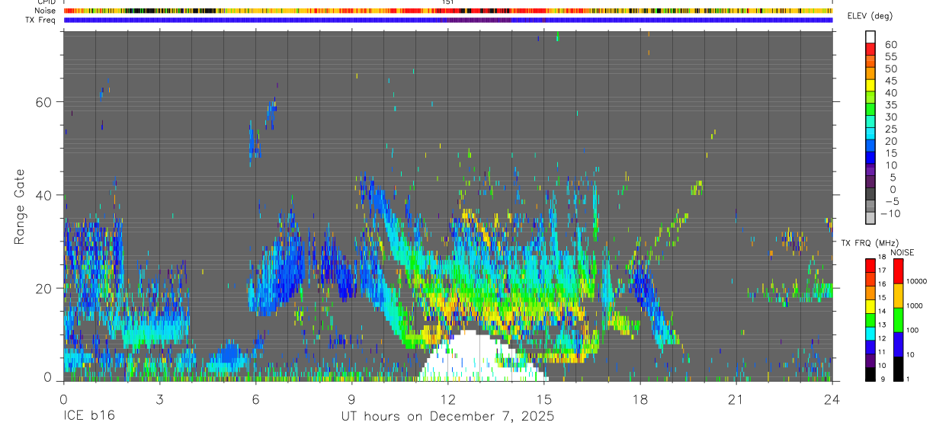
Task: Click the x-axis tick label '24'
Action: coord(832,398)
